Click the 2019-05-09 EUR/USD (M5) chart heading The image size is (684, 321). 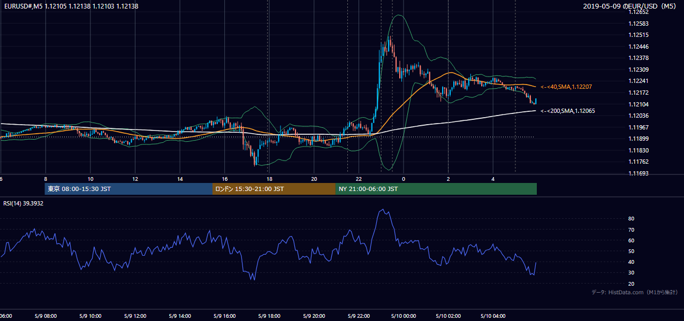[630, 6]
